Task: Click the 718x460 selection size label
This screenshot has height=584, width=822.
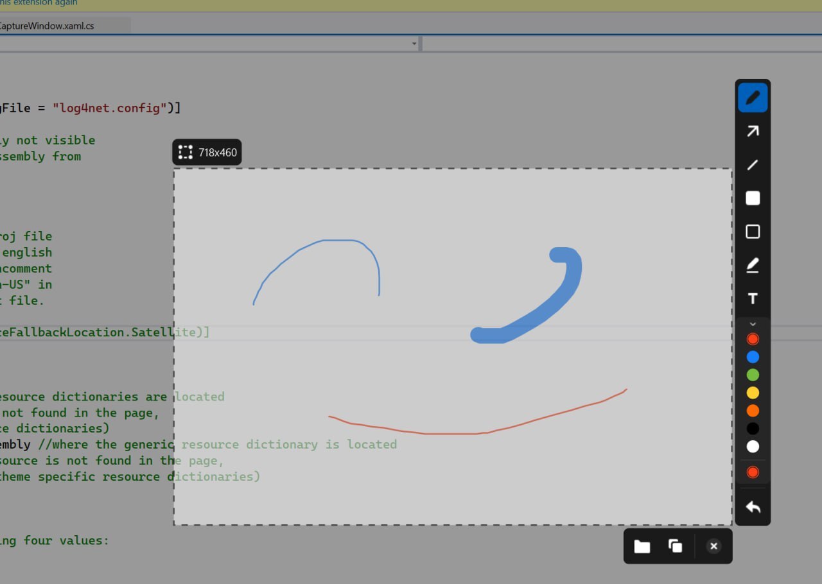Action: (x=207, y=153)
